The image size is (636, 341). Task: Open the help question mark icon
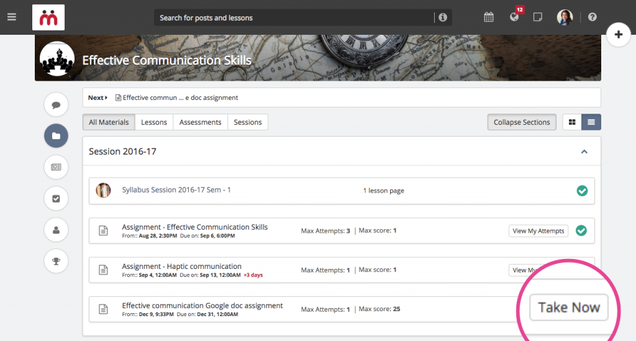(593, 17)
